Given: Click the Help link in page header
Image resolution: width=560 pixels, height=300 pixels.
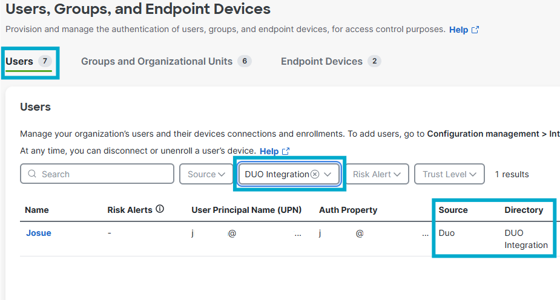Looking at the screenshot, I should tap(458, 30).
